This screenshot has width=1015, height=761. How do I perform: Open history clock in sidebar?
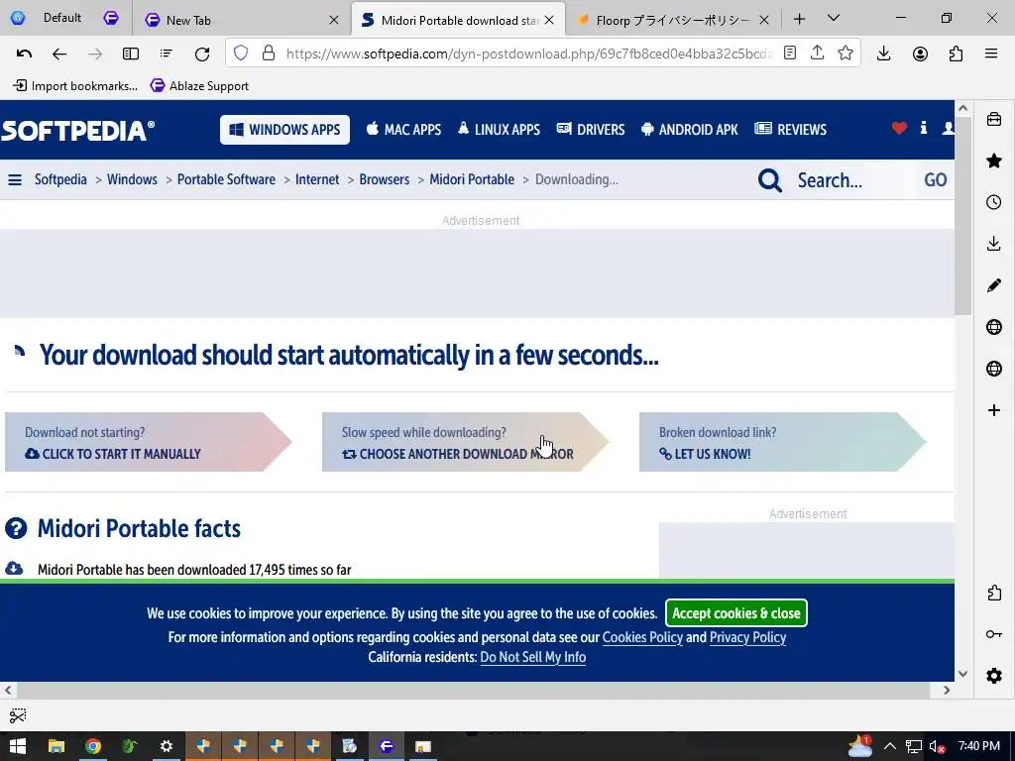point(994,202)
